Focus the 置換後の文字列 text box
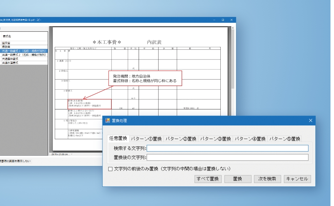 coord(227,157)
